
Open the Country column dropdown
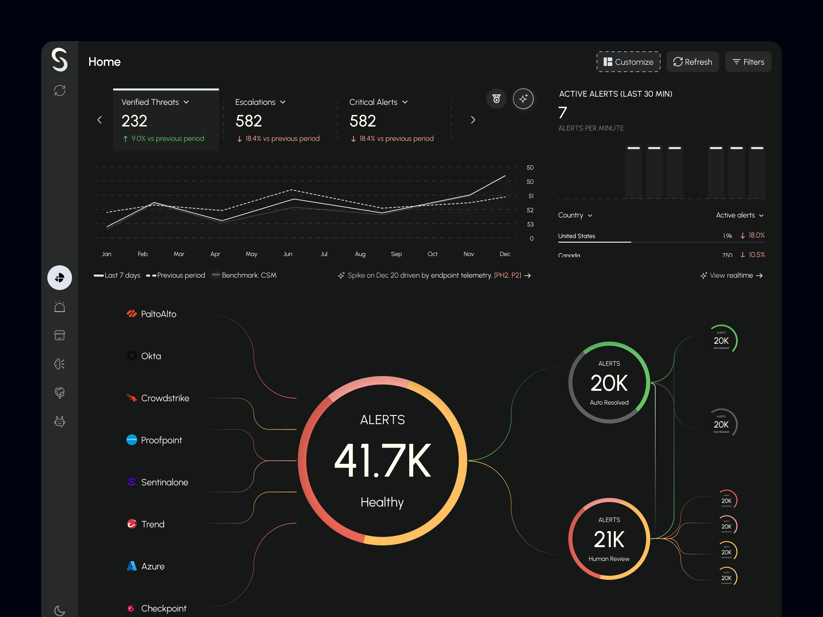pos(575,215)
